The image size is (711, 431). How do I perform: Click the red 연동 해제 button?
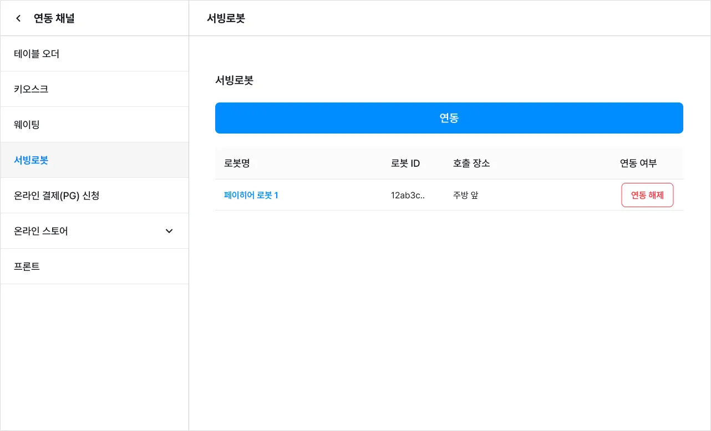click(647, 195)
